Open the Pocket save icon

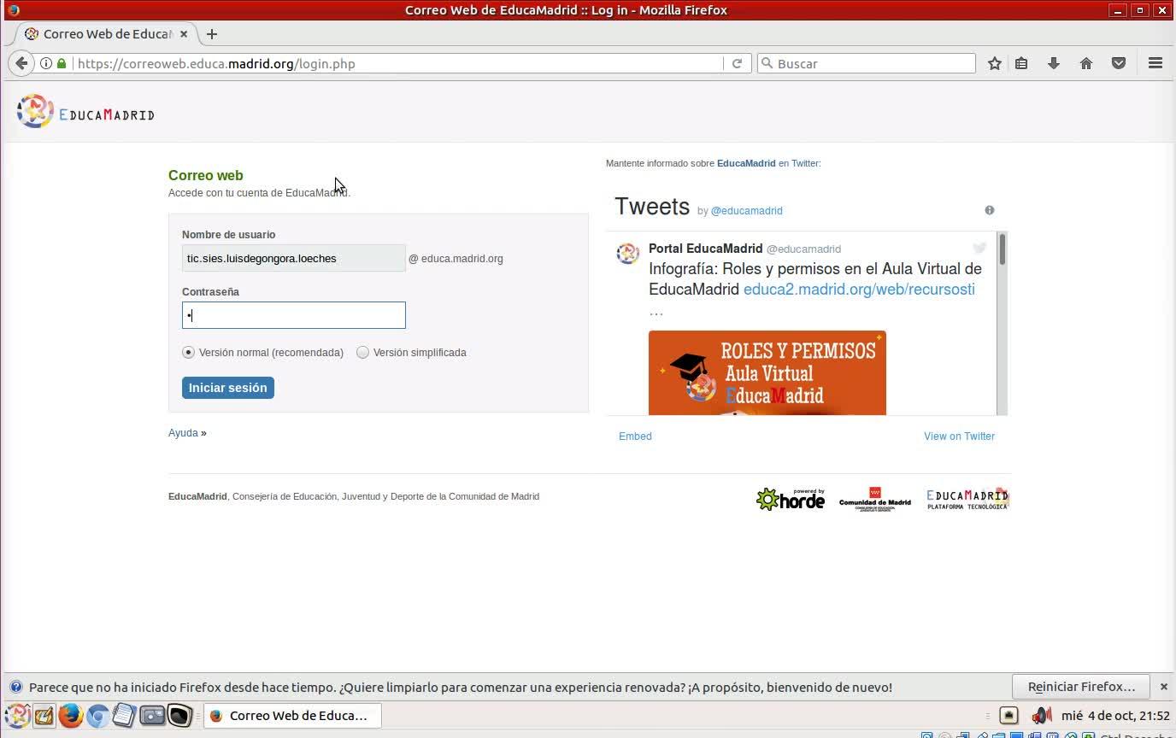pos(1119,63)
